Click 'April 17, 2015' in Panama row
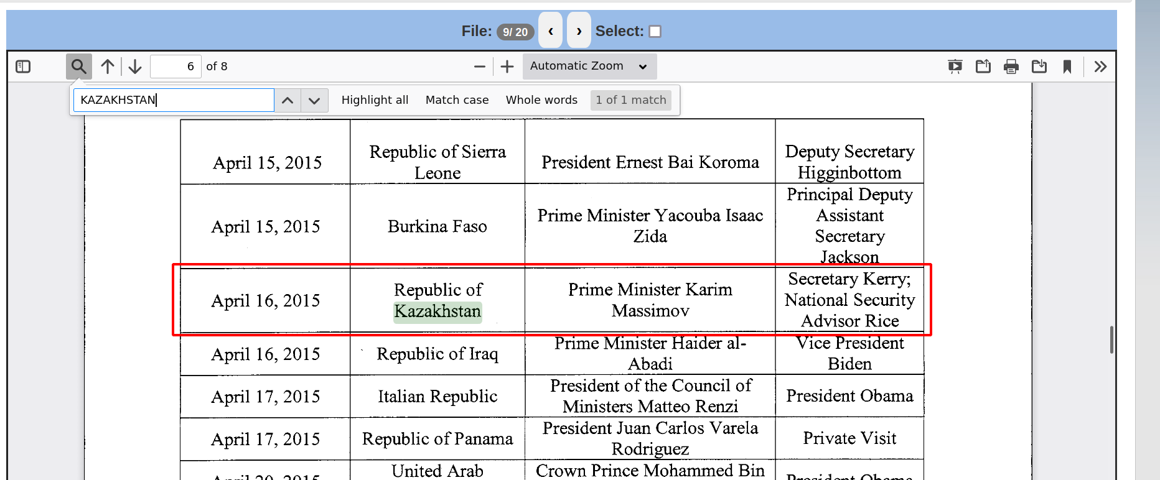Image resolution: width=1160 pixels, height=480 pixels. click(x=266, y=439)
